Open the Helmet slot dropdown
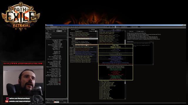 [86, 36]
